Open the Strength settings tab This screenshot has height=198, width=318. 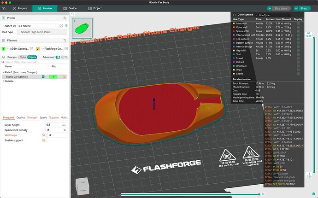(32, 117)
